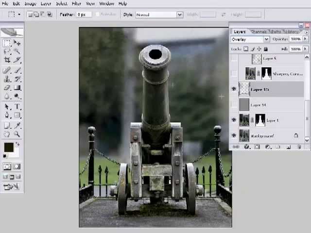
Task: Click the Feather input field
Action: pos(84,15)
